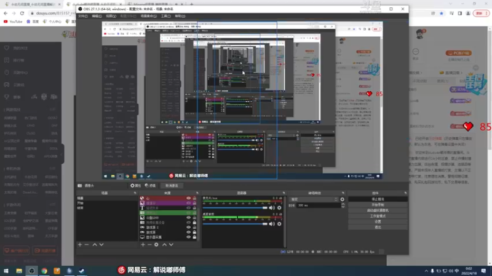Click 开始录制 Start Recording button
The height and width of the screenshot is (276, 492).
[x=378, y=205]
